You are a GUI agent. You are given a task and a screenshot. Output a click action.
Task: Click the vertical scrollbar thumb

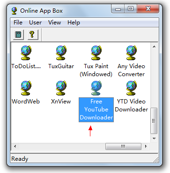point(154,121)
